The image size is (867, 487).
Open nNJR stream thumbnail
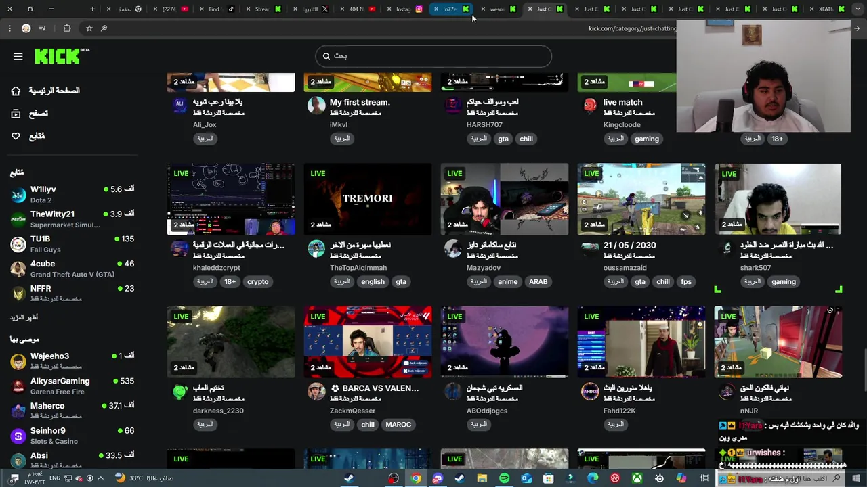click(778, 342)
